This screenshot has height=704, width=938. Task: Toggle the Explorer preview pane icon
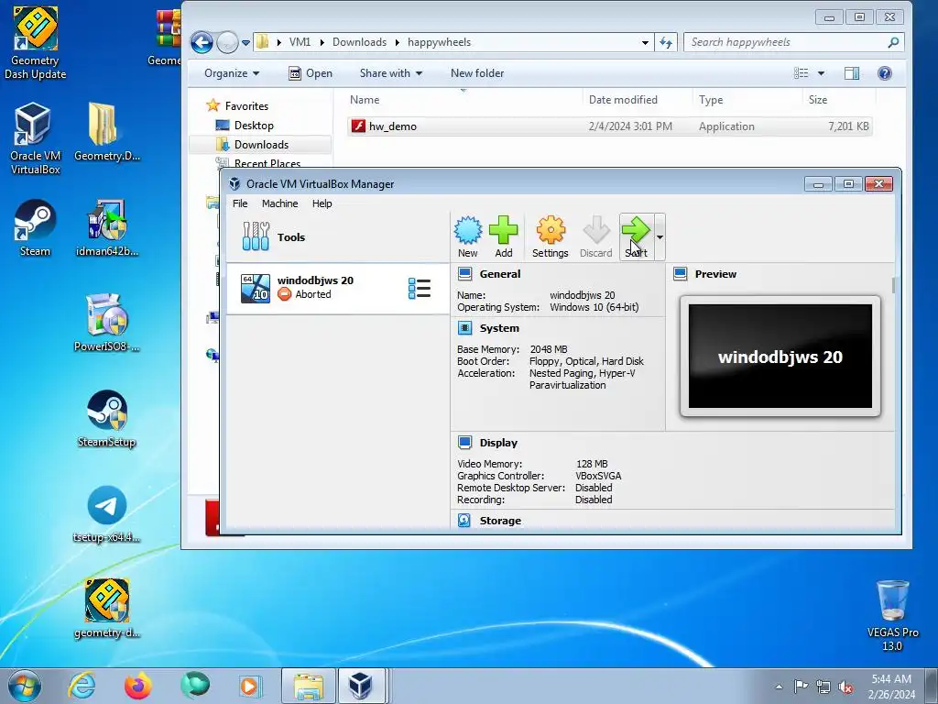click(852, 73)
